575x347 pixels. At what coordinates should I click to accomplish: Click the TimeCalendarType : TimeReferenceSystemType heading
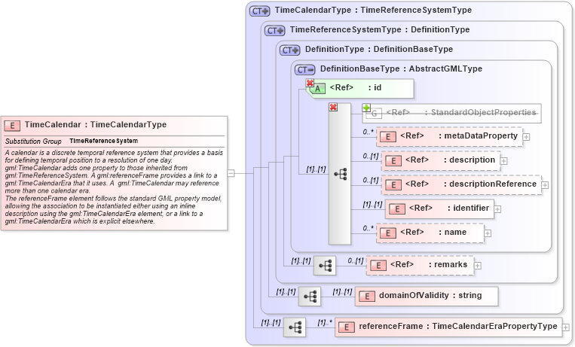click(x=373, y=11)
